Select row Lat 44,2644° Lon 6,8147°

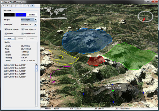15,74
